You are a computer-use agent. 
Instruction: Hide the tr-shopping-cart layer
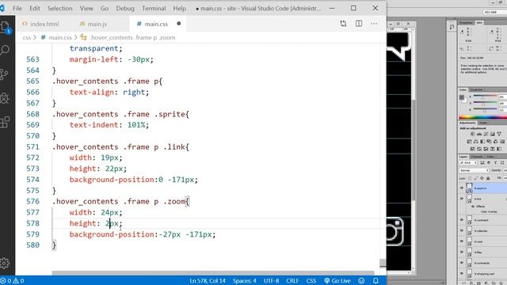[x=462, y=273]
